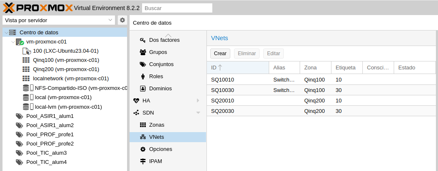Open the IPAM menu item
Image resolution: width=438 pixels, height=171 pixels.
168,161
